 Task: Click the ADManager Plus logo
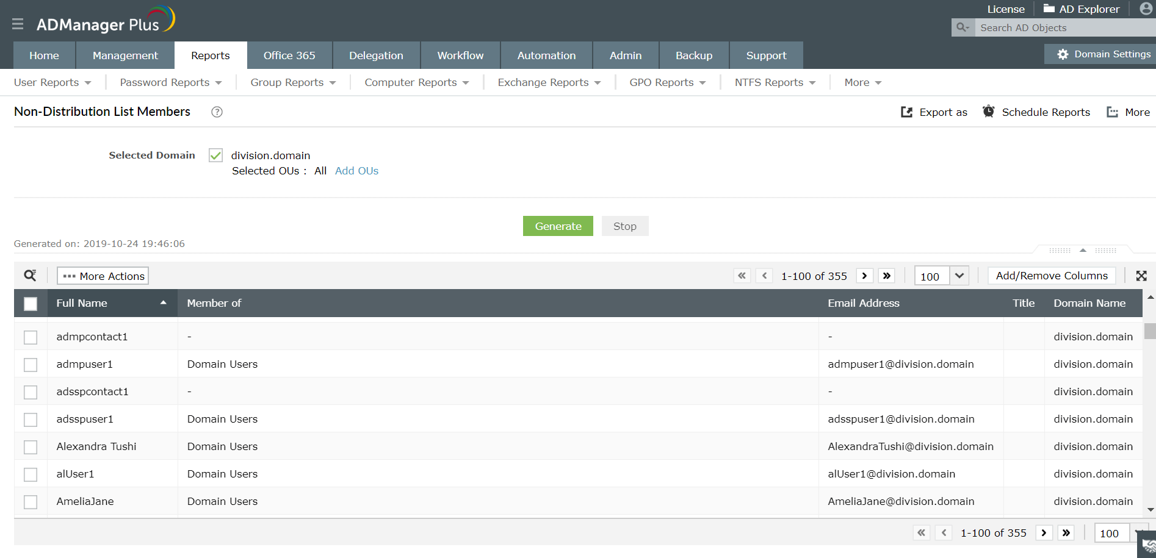(106, 20)
